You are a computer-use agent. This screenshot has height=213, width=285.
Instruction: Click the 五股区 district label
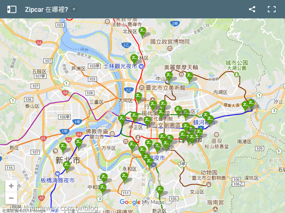click(x=39, y=72)
